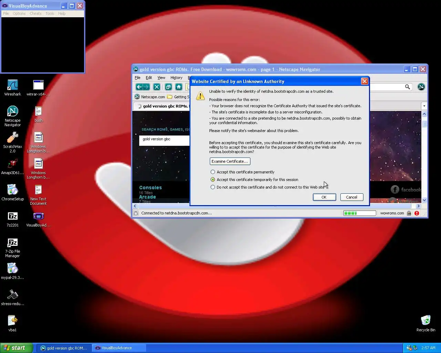Click the Stop loading X toolbar icon

(157, 87)
